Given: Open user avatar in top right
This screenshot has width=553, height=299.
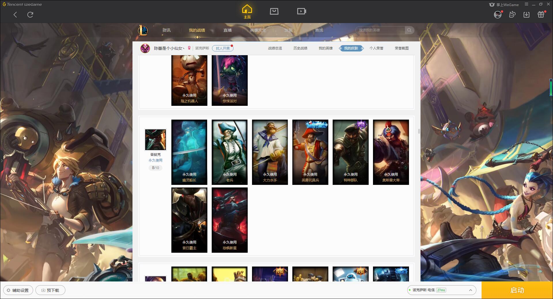Looking at the screenshot, I should [x=498, y=14].
